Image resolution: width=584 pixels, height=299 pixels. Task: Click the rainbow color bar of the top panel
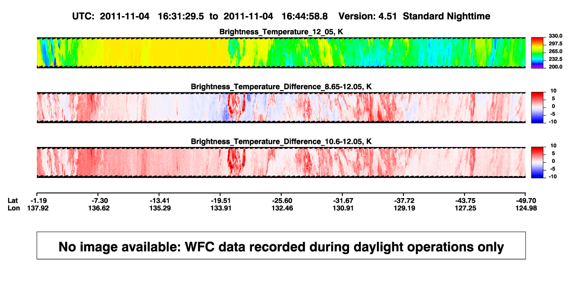[537, 52]
